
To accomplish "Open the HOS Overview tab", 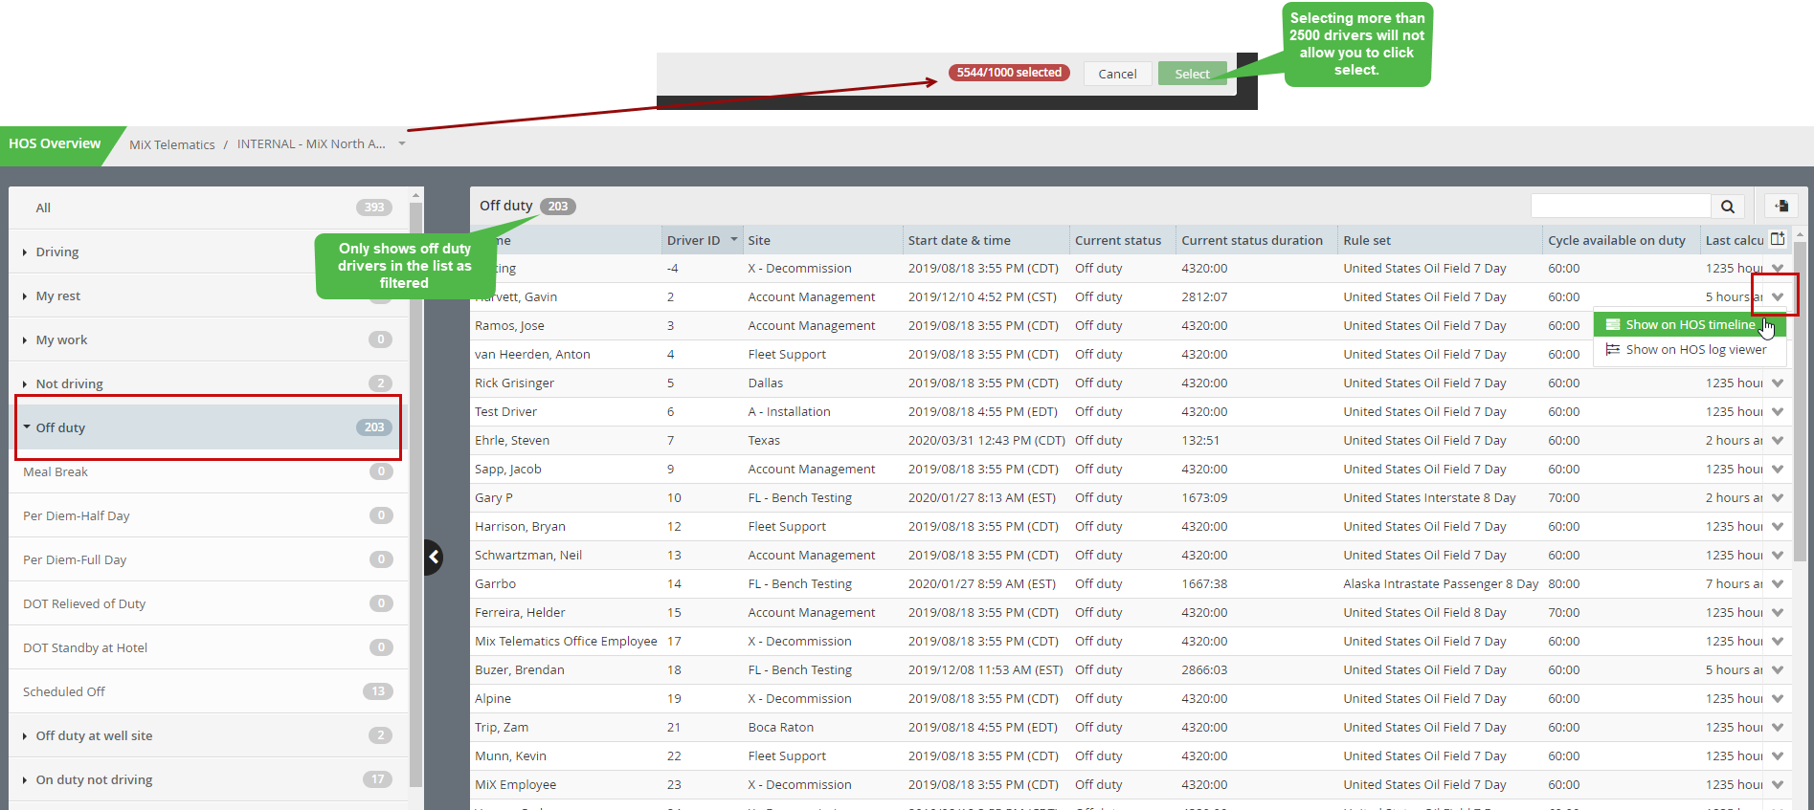I will [x=55, y=143].
